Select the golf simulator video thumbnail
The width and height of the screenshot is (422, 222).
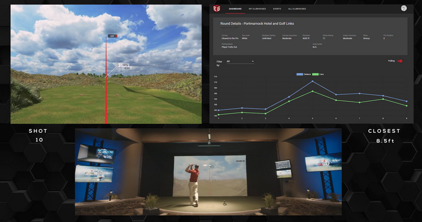210,171
